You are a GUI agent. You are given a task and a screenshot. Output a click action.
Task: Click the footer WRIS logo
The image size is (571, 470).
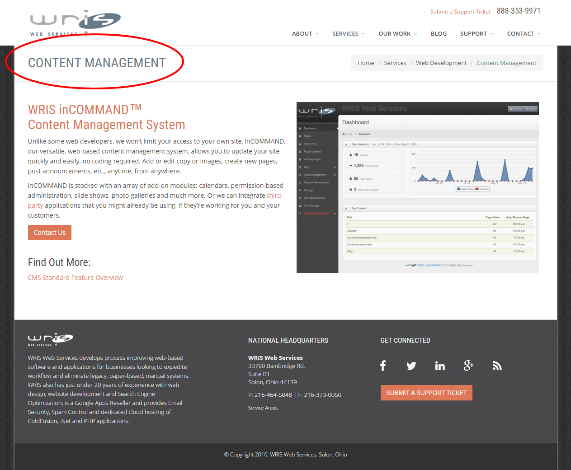[x=51, y=340]
